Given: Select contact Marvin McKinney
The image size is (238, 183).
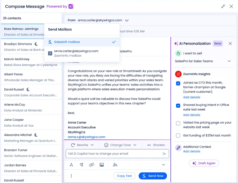Looking at the screenshot, I should coord(31,62).
